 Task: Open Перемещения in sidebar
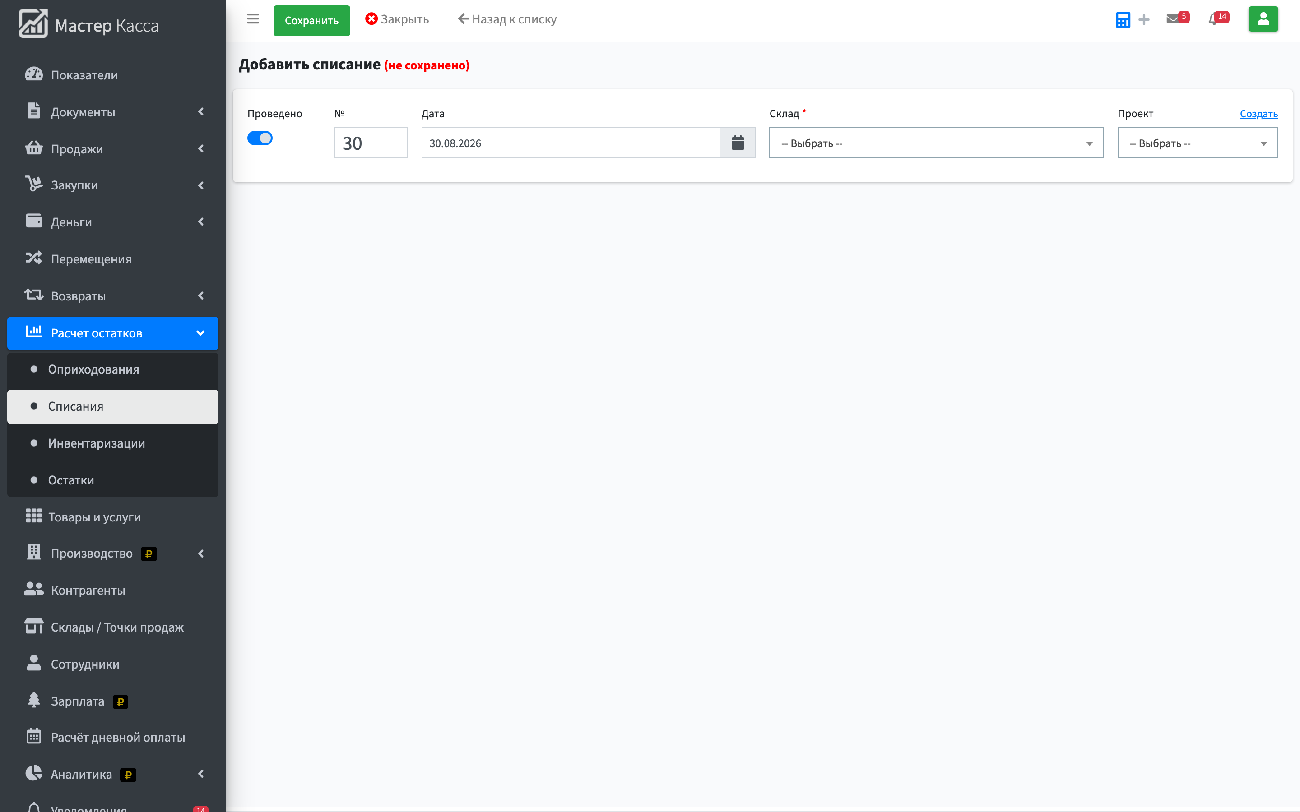click(113, 259)
